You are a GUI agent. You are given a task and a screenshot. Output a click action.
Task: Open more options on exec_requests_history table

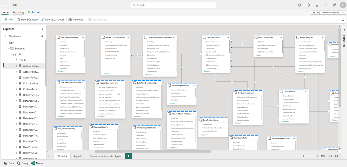83,37
